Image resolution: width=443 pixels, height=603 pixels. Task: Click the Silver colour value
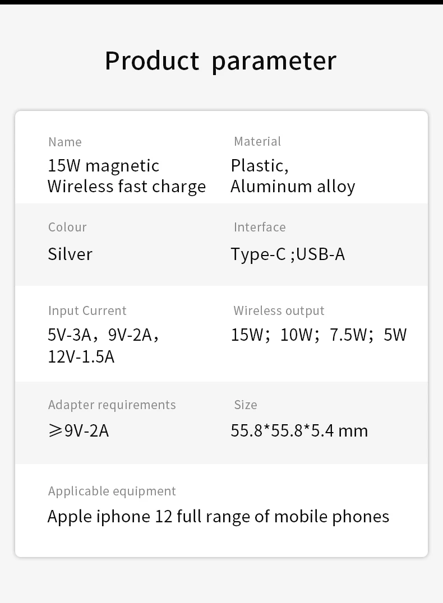70,254
